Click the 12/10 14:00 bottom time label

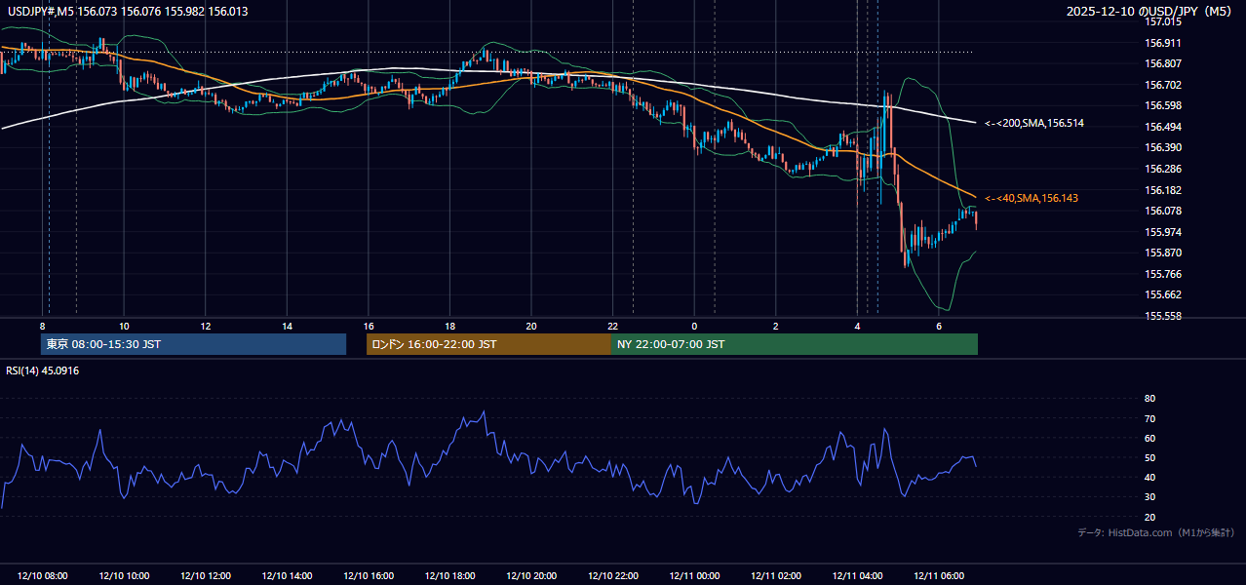[x=287, y=576]
